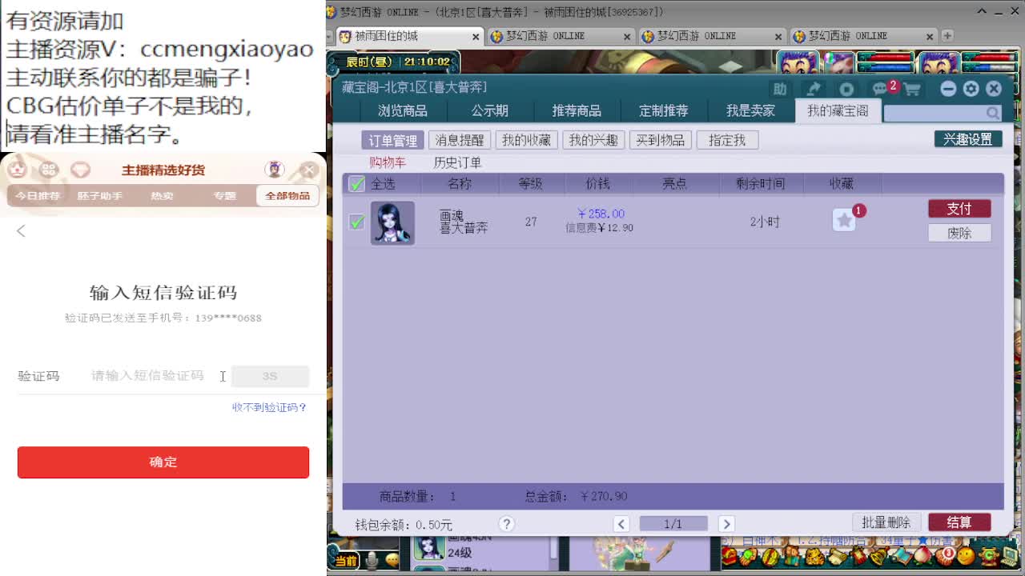Switch to 公示期 tab

click(490, 111)
